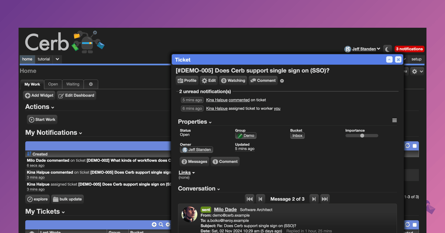Toggle dark mode moon icon
Viewport: 445px width, 233px height.
[388, 49]
